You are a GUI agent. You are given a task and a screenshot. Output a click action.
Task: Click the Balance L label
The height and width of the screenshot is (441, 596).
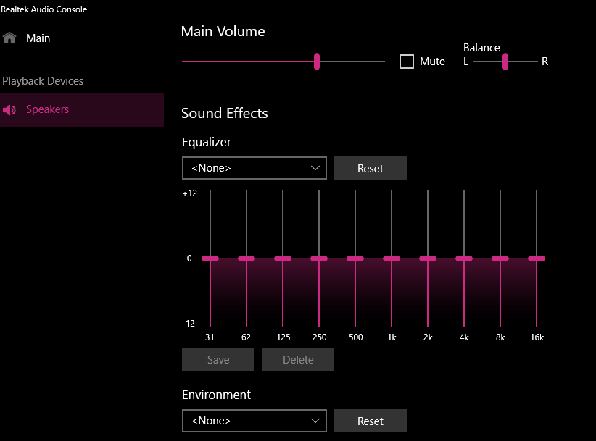point(466,62)
